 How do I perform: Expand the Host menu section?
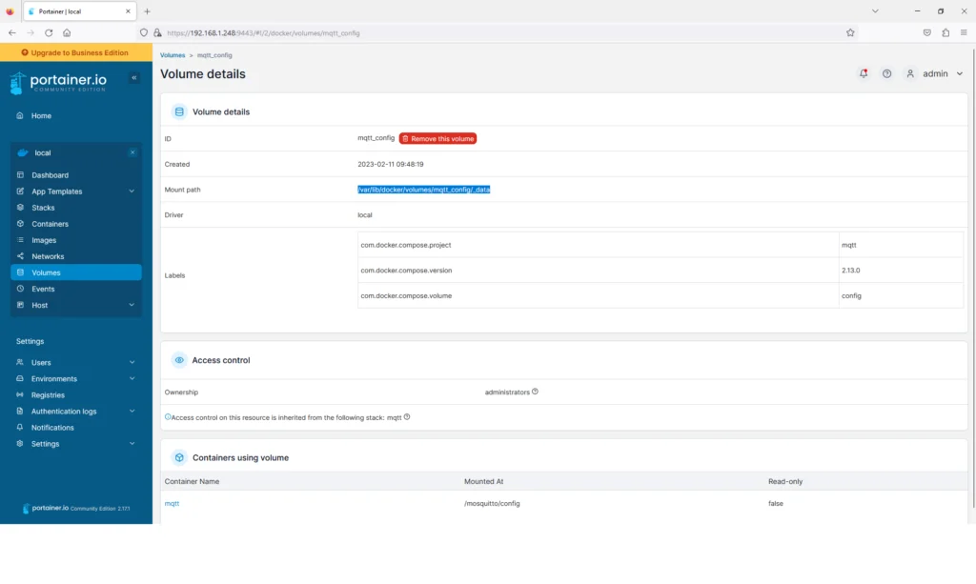(x=132, y=305)
